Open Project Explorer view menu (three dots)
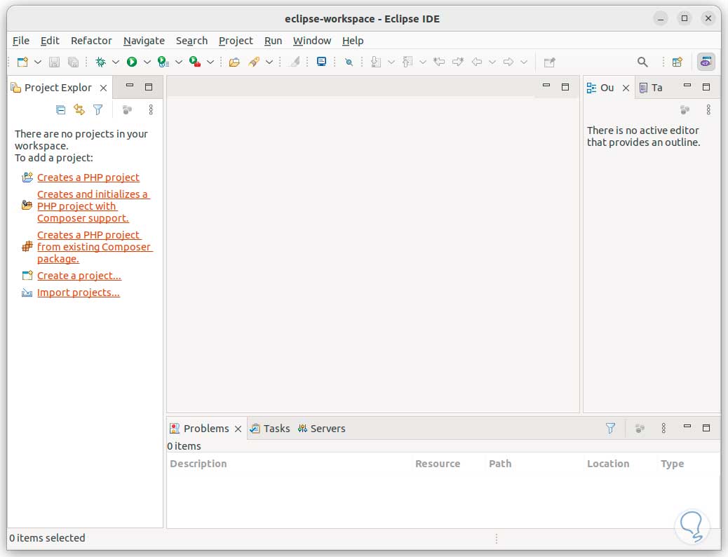The width and height of the screenshot is (728, 557). [x=151, y=109]
